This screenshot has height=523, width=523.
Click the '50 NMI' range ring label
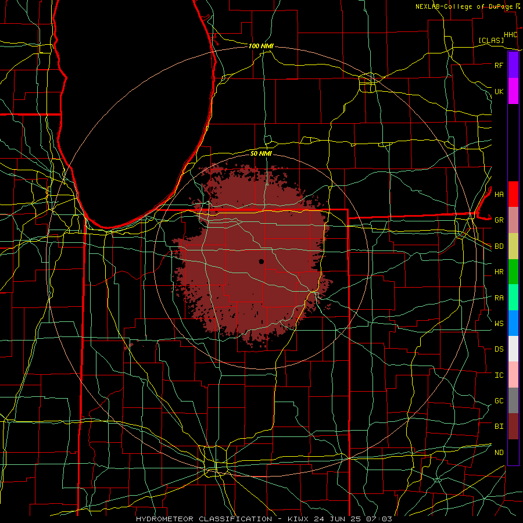[261, 153]
